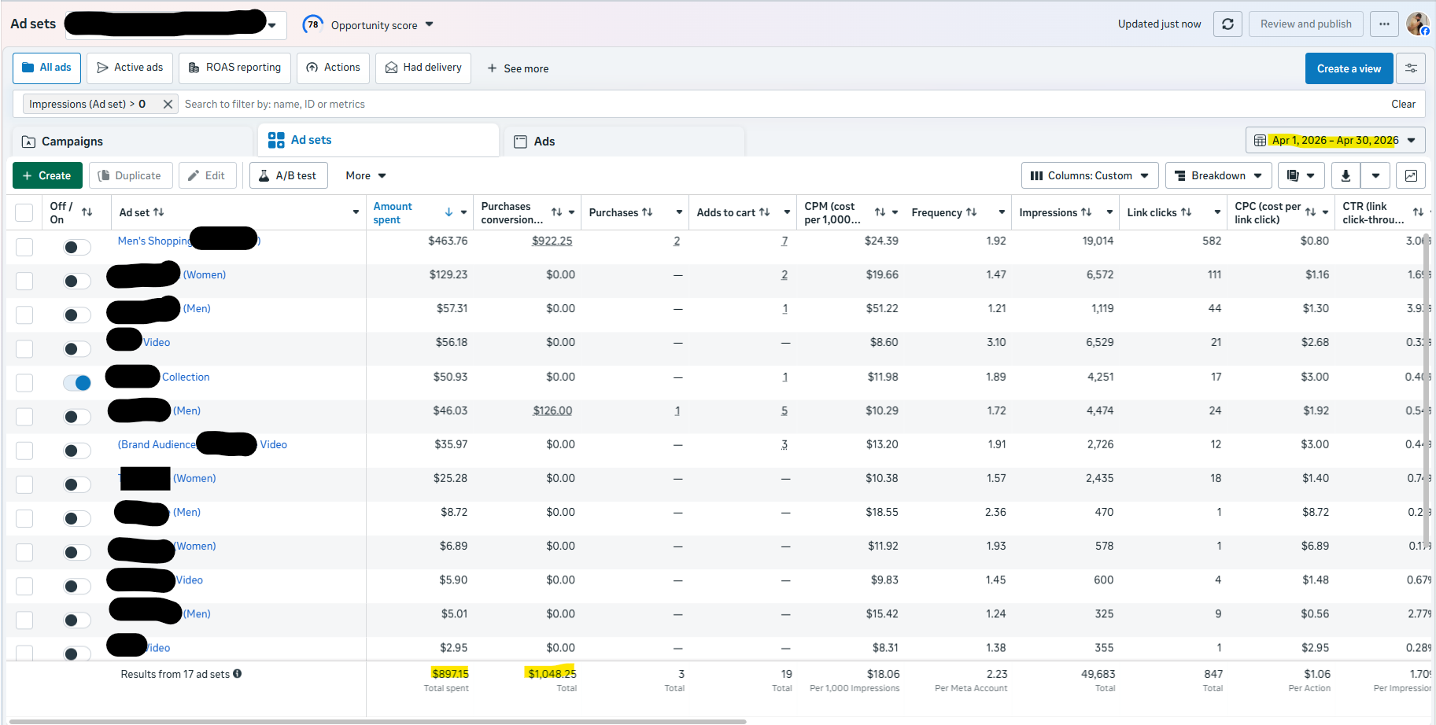The width and height of the screenshot is (1436, 725).
Task: Open Amount spent column options chevron
Action: pos(463,212)
